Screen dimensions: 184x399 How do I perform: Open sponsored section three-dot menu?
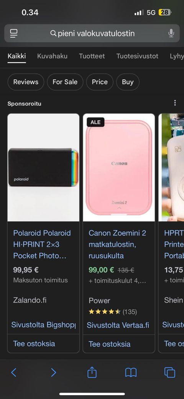tap(175, 103)
